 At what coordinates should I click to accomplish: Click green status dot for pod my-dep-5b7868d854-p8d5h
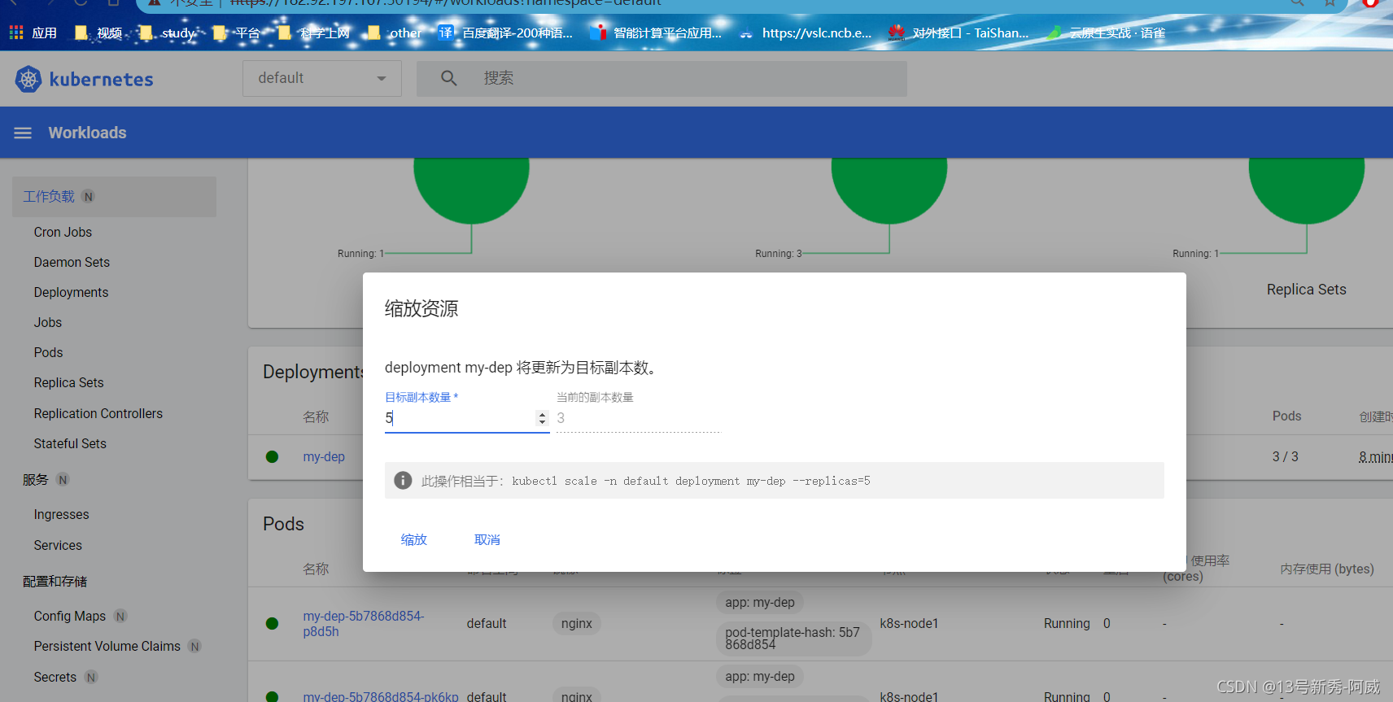pyautogui.click(x=273, y=624)
